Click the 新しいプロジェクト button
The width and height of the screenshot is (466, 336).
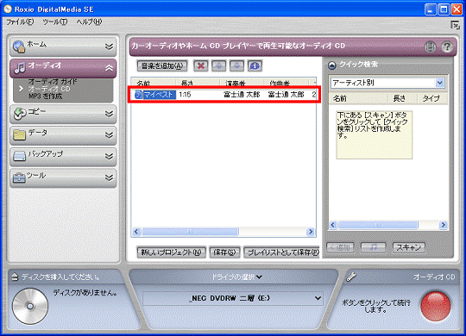pos(171,252)
